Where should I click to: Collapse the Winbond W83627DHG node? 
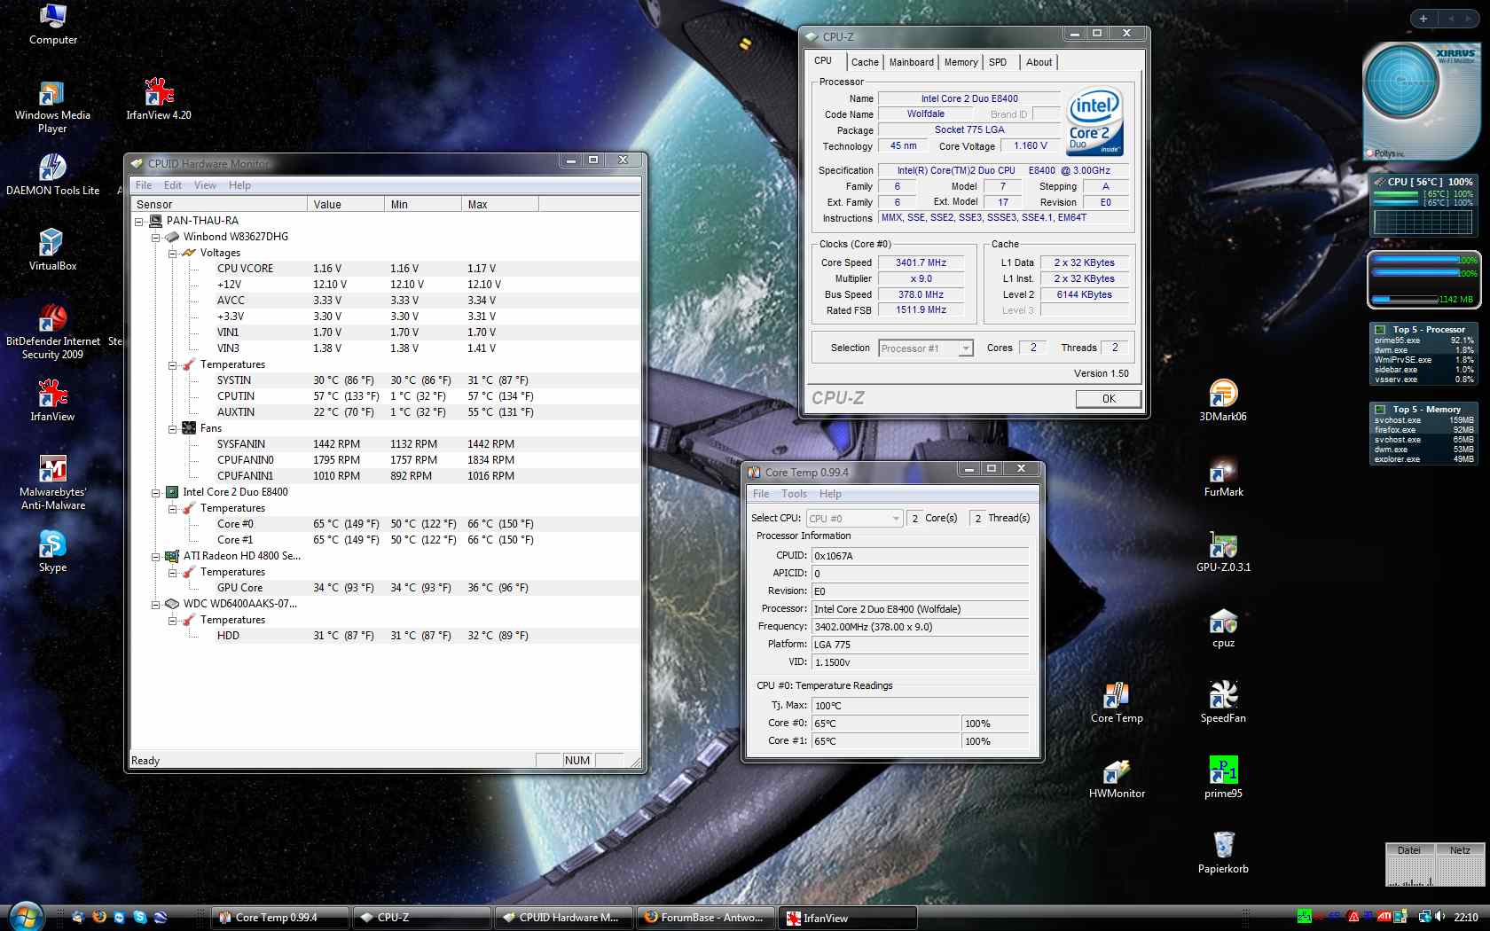click(156, 237)
